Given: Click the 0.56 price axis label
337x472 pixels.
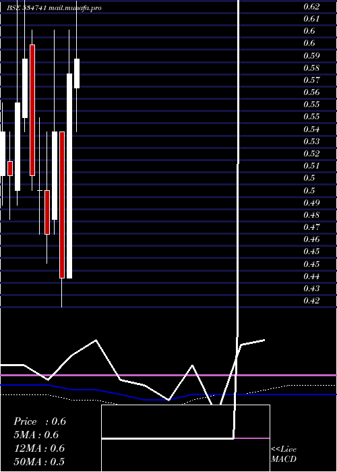Looking at the screenshot, I should click(x=311, y=92).
